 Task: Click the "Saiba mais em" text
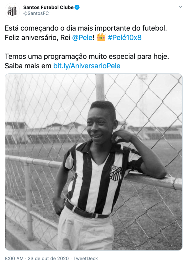[28, 66]
